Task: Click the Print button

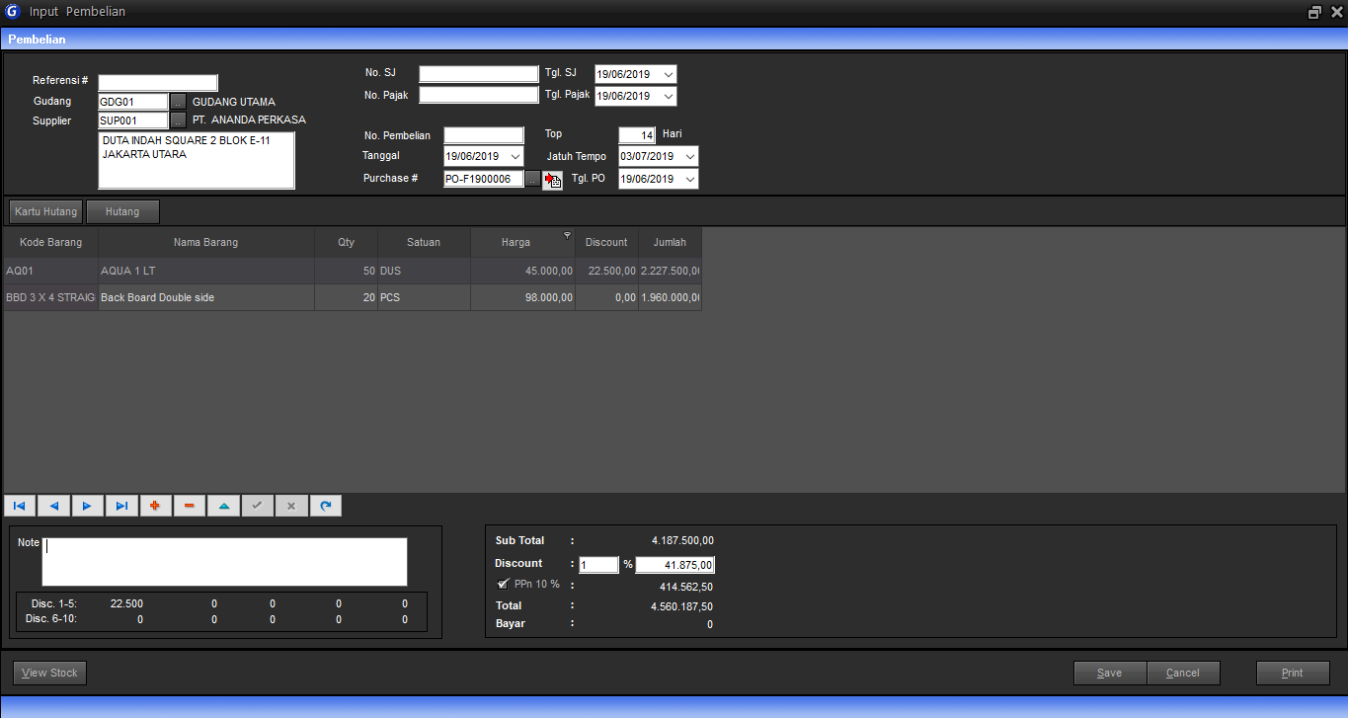Action: click(x=1293, y=673)
